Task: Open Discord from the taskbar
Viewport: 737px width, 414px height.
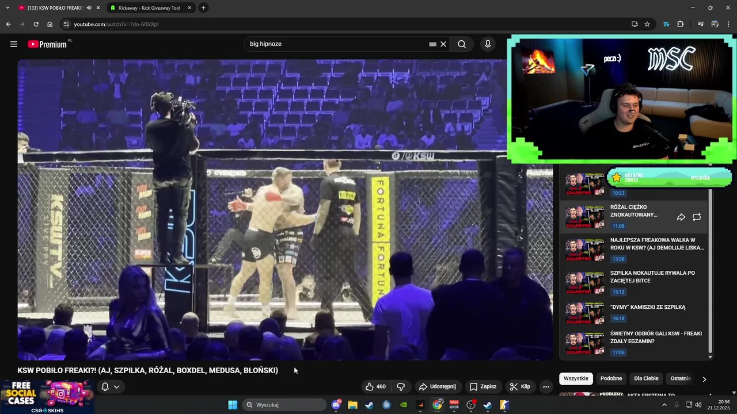Action: pyautogui.click(x=336, y=405)
